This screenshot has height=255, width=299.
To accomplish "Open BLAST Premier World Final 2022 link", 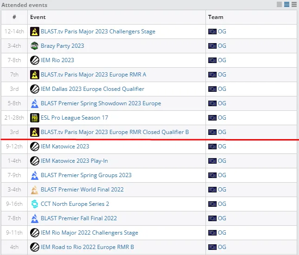I will pos(82,190).
